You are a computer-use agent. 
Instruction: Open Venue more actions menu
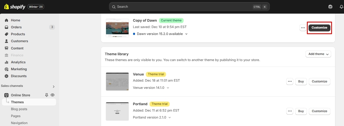290,81
